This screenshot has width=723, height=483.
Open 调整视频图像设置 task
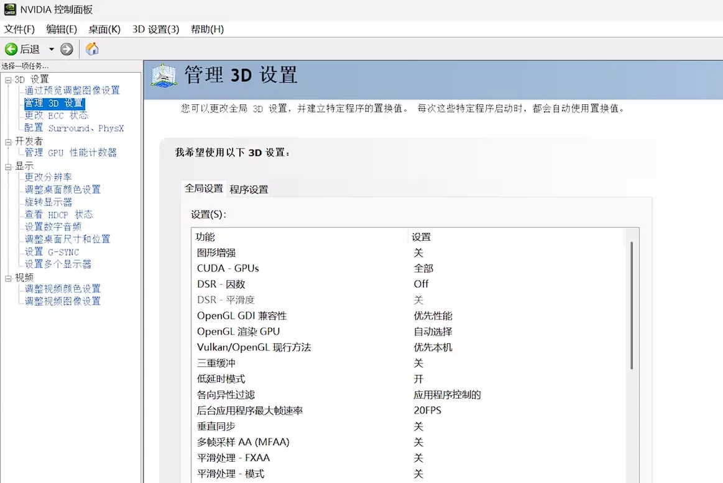coord(62,301)
